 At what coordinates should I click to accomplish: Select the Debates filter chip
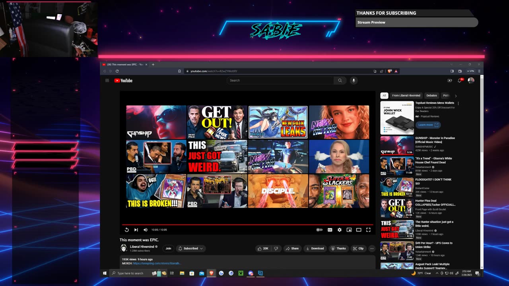click(431, 95)
